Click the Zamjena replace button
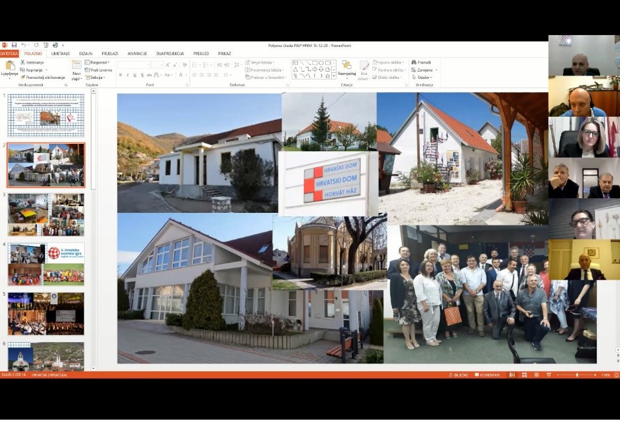The image size is (620, 421). (x=423, y=70)
